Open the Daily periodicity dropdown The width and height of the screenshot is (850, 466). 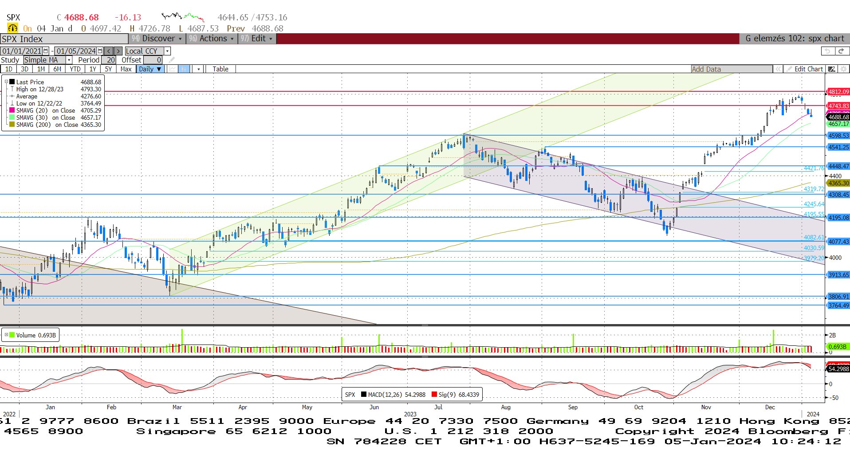click(x=150, y=69)
